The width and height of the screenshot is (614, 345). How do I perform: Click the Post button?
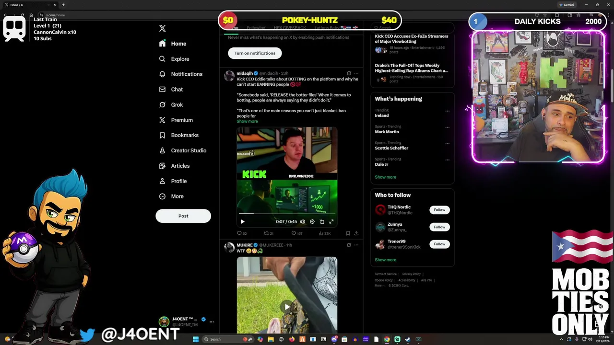(x=183, y=216)
